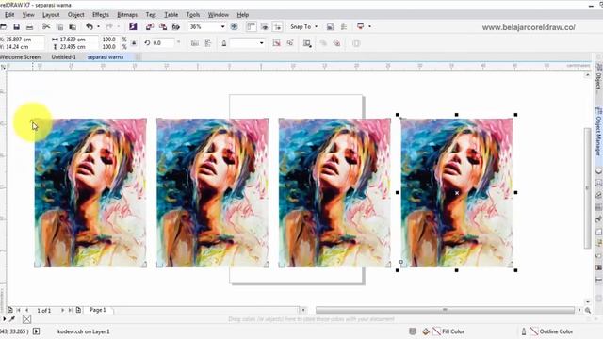Click the Export icon
The image size is (603, 339).
point(163,26)
